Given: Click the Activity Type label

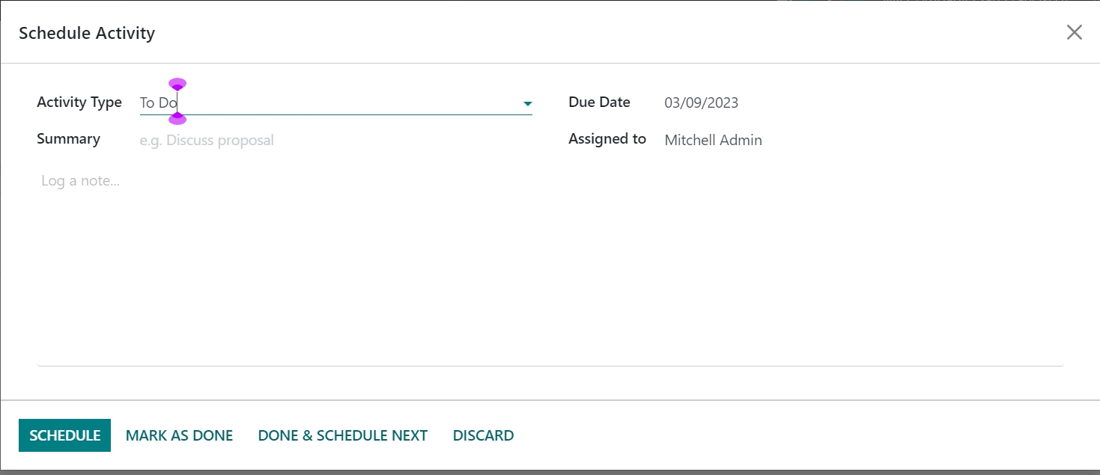Looking at the screenshot, I should click(79, 102).
